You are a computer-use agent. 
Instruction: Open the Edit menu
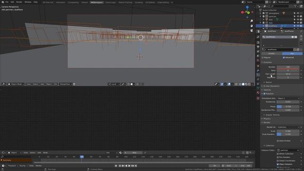(x=12, y=2)
